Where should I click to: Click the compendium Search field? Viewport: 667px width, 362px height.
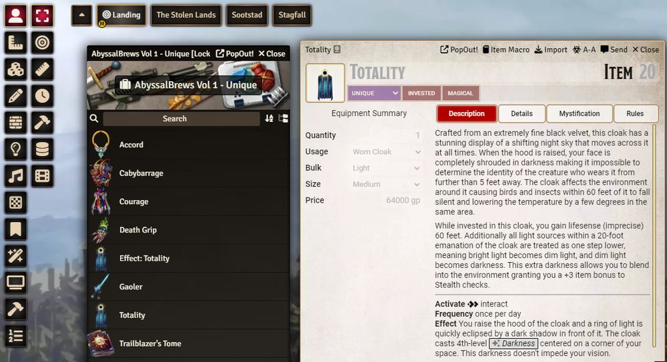(181, 119)
